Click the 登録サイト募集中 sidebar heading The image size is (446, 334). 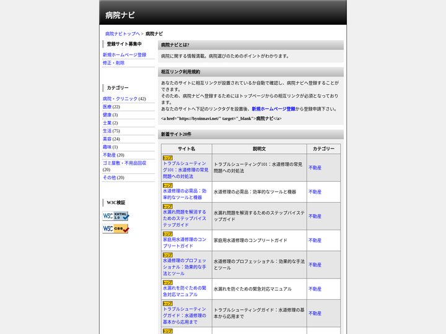129,44
